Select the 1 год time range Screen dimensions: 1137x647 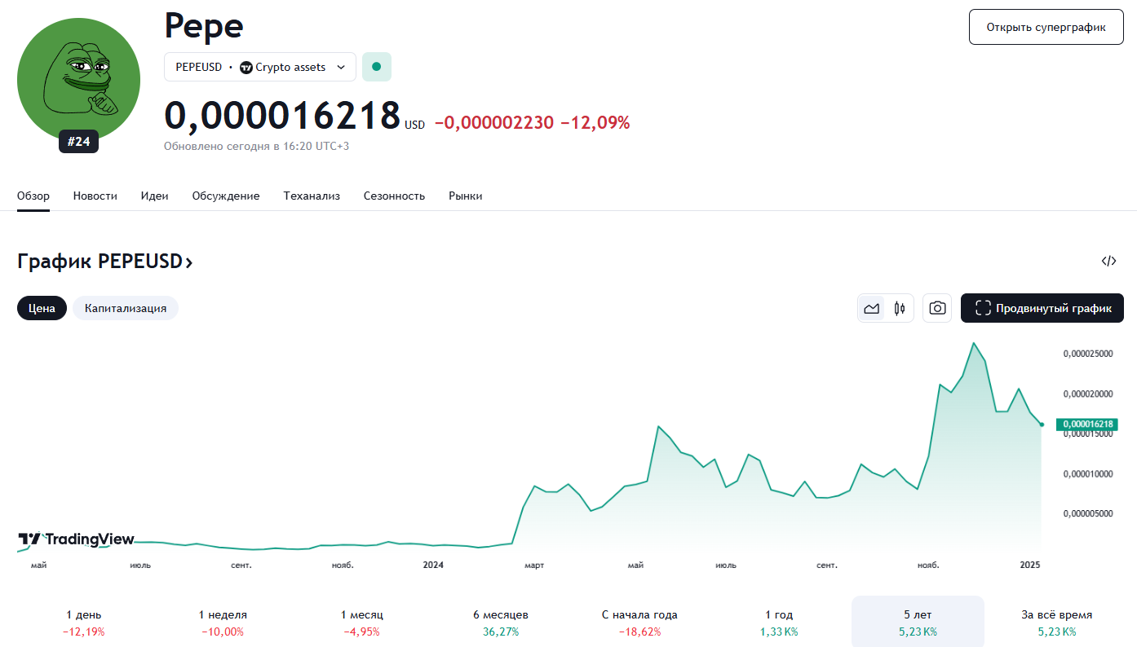click(x=779, y=623)
